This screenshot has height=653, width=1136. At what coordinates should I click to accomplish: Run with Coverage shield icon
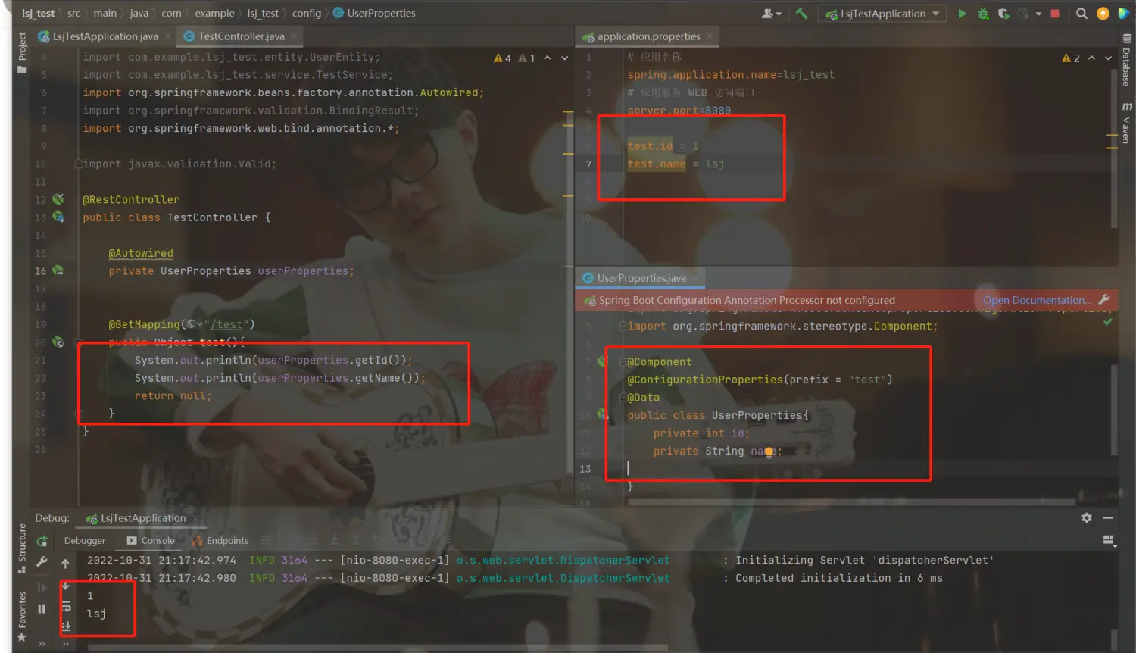(x=1003, y=14)
